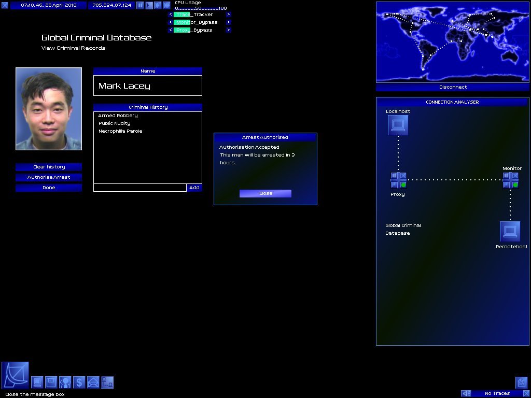Increase Proxy_Bypass CPU priority right arrow
This screenshot has height=398, width=531.
(229, 30)
